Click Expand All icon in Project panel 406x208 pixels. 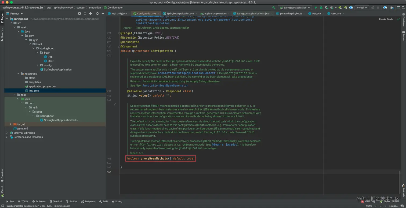point(85,13)
